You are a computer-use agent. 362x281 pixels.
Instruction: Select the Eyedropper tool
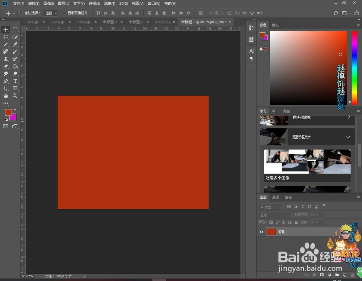[x=15, y=44]
